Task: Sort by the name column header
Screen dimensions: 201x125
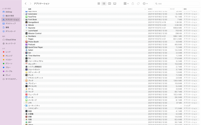Action: (x=30, y=9)
